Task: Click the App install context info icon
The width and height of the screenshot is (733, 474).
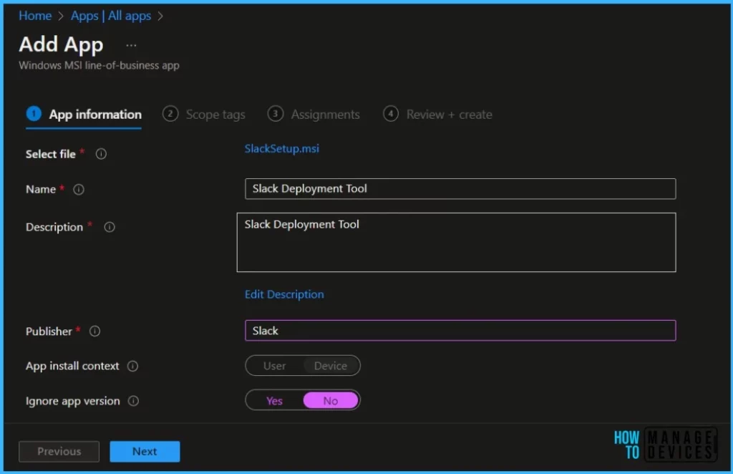Action: click(132, 366)
